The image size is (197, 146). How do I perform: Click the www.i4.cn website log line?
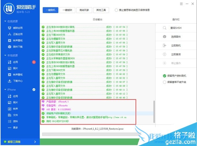click(x=86, y=117)
